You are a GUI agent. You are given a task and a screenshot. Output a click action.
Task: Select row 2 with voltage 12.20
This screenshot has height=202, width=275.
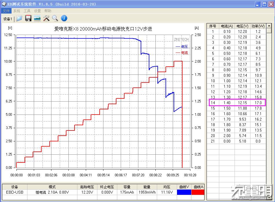236,37
